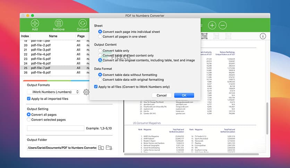Click the vertical scrollbar of preview pane
Viewport: 290px width, 168px height.
pos(267,118)
